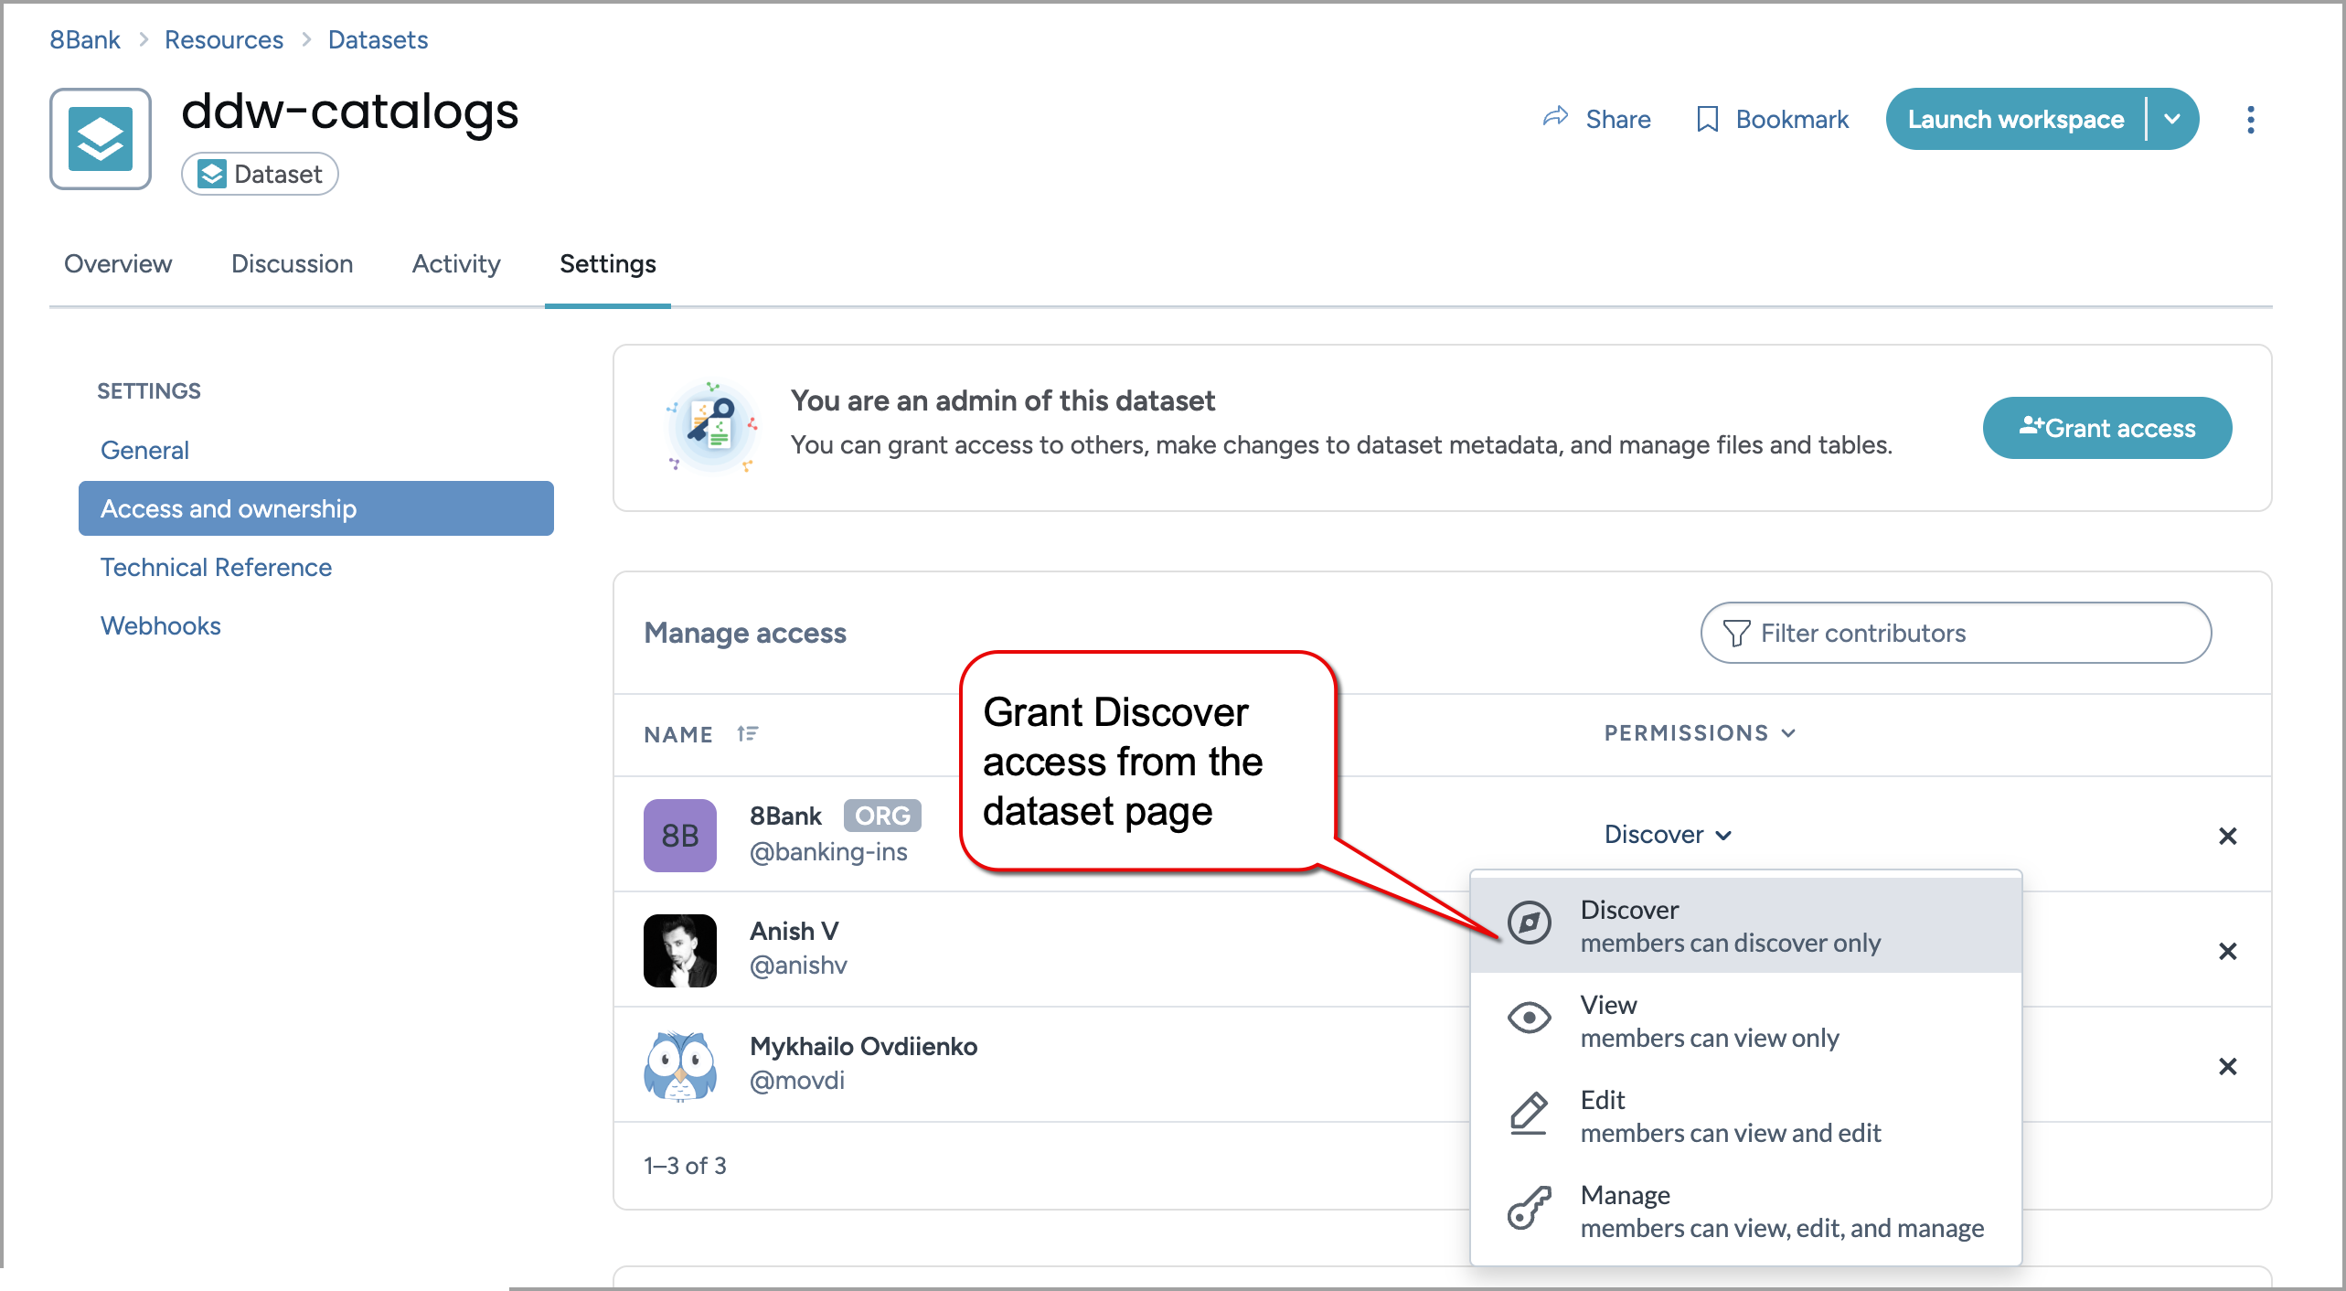Select the View eye icon in permissions menu
The height and width of the screenshot is (1291, 2346).
pyautogui.click(x=1528, y=1017)
